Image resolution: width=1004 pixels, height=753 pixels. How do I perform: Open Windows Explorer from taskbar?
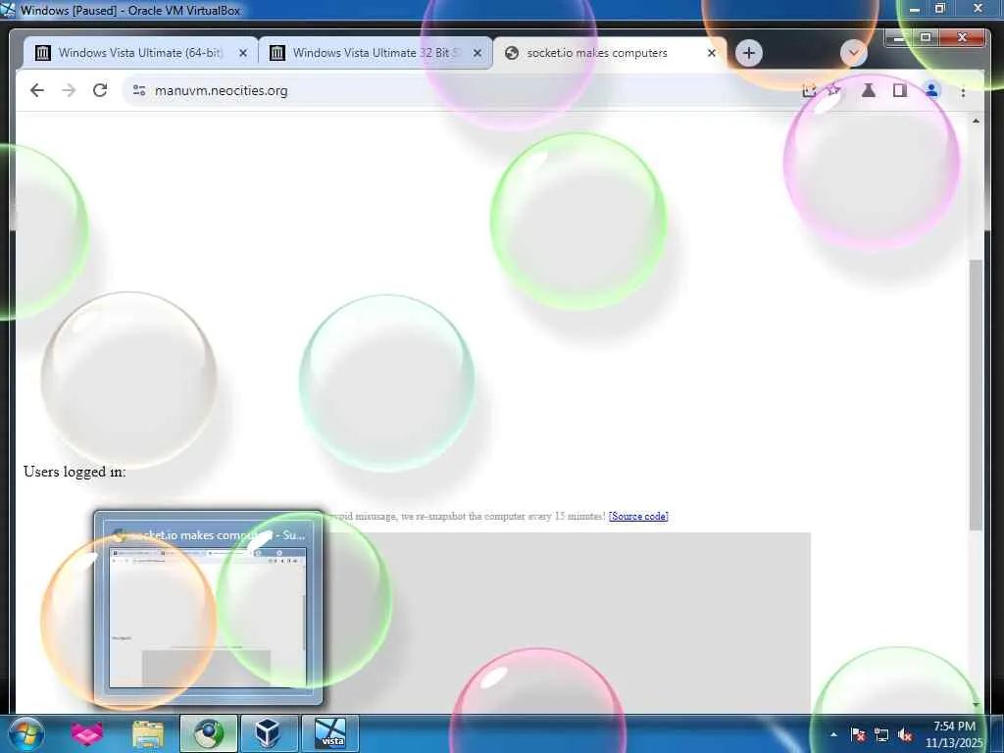click(148, 734)
